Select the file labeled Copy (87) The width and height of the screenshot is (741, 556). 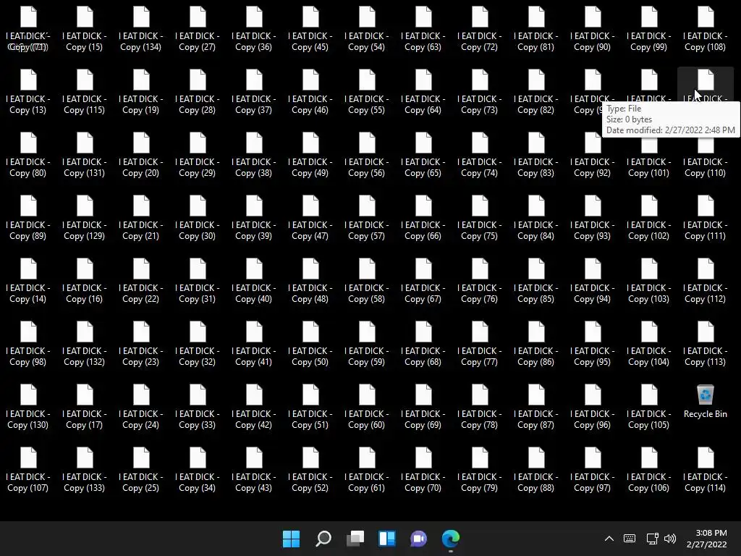(536, 406)
